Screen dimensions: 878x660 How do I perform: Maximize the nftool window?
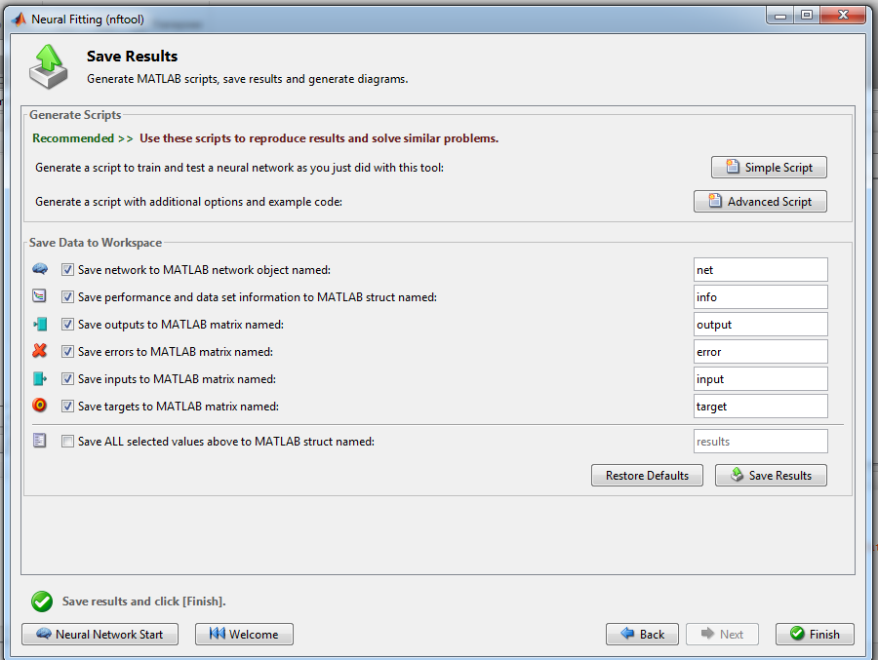click(x=807, y=16)
